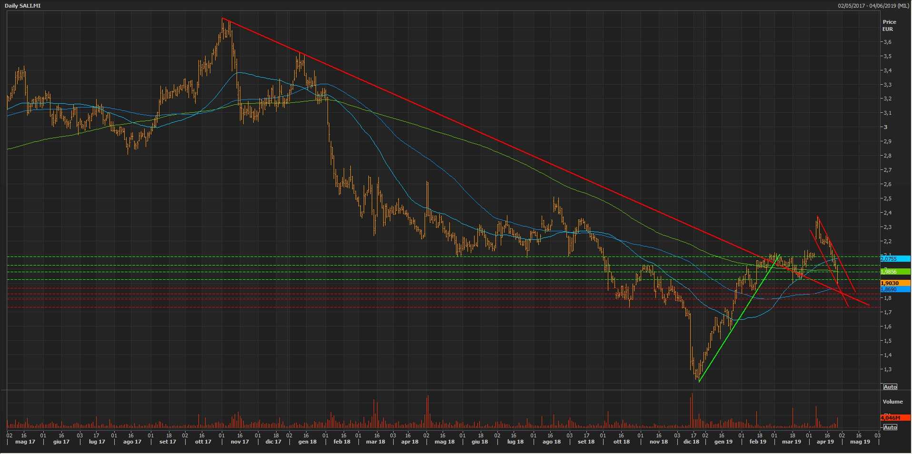Click the ott 17 month label on time axis

coord(203,442)
